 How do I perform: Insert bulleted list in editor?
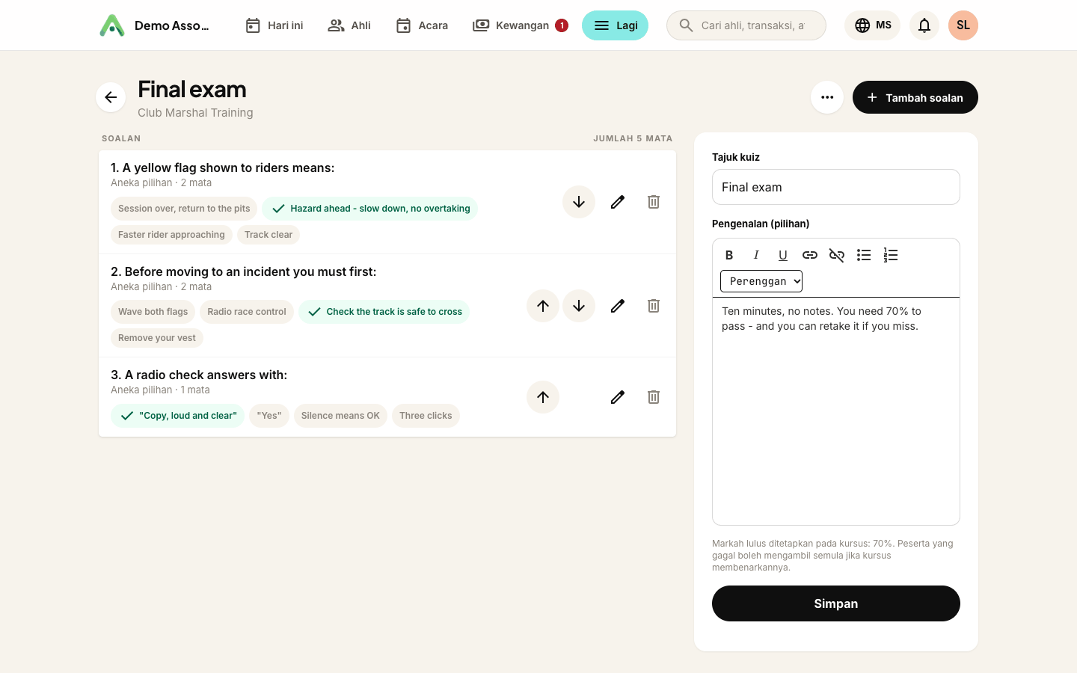click(x=864, y=255)
